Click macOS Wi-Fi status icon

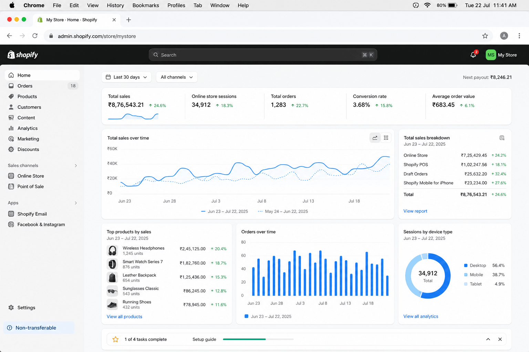pyautogui.click(x=427, y=5)
